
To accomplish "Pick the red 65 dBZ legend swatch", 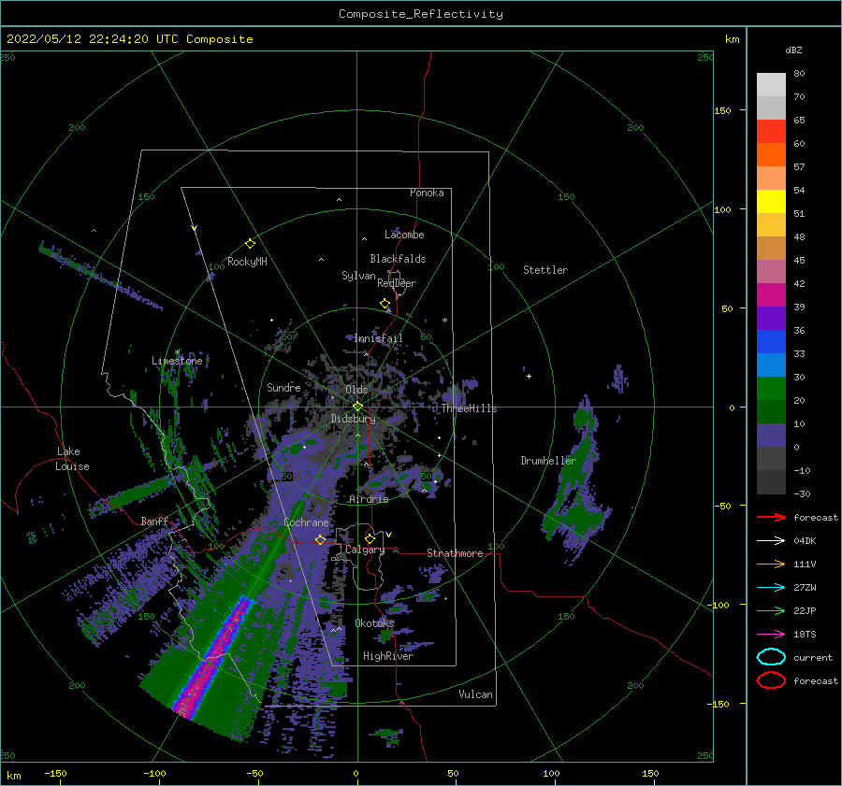I will [771, 131].
